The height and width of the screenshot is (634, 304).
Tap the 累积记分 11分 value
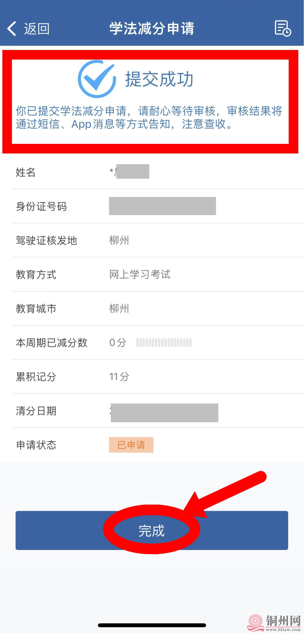[x=119, y=377]
